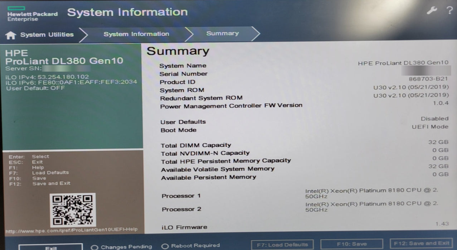The width and height of the screenshot is (457, 250).
Task: Click the Enter: Select key hint
Action: click(x=29, y=157)
